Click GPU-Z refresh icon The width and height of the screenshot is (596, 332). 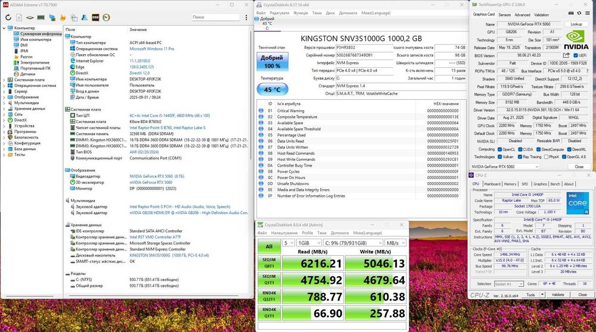click(x=579, y=13)
